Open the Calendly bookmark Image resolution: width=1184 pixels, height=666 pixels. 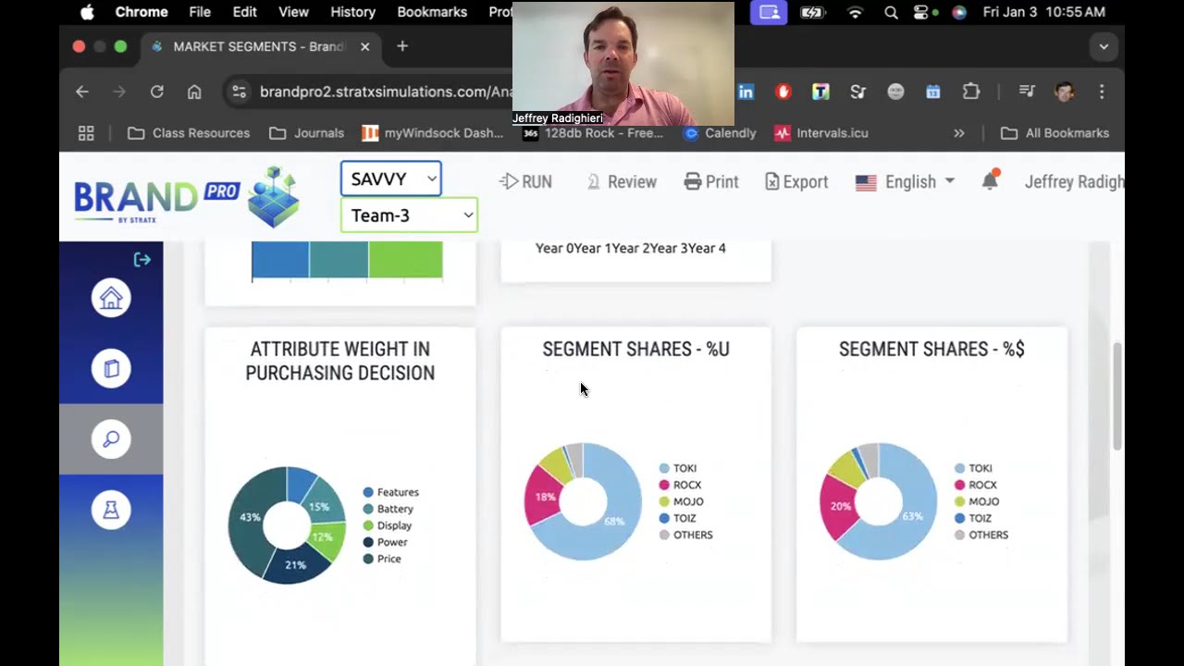tap(720, 133)
